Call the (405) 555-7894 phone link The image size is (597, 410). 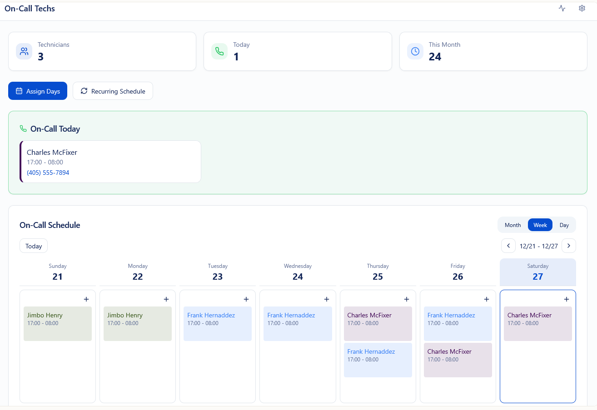[48, 173]
